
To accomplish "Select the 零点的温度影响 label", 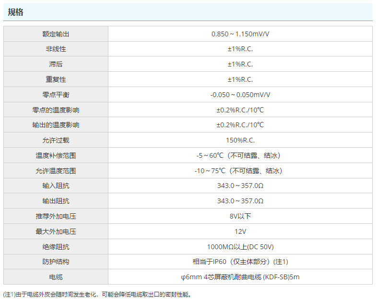I will [56, 110].
